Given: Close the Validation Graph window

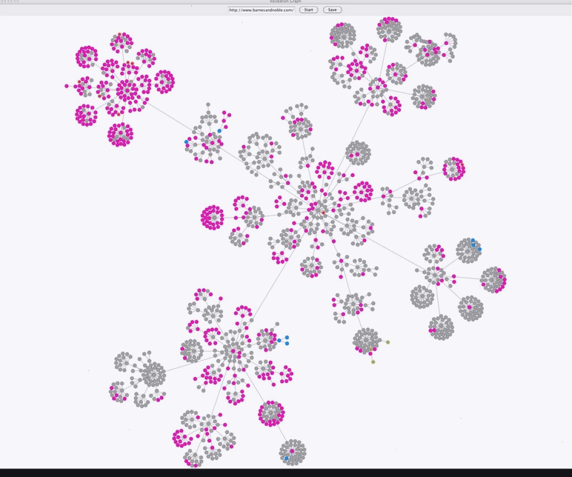Looking at the screenshot, I should (x=3, y=1).
